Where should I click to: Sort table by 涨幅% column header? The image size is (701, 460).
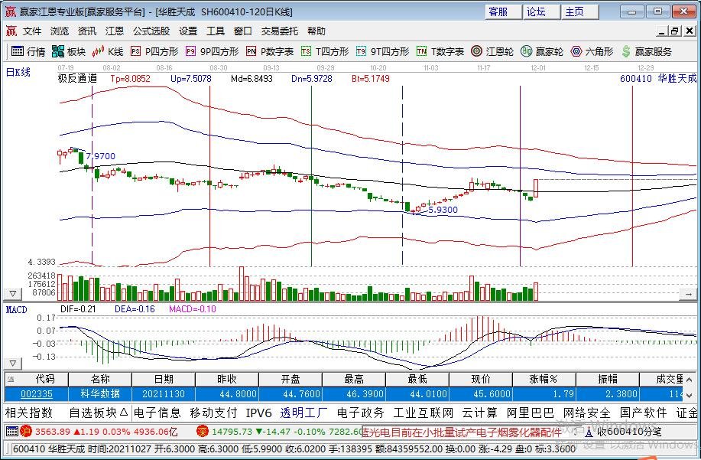click(x=544, y=379)
